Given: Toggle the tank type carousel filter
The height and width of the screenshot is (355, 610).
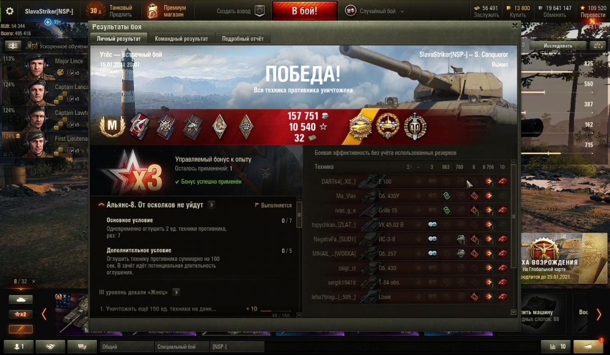Looking at the screenshot, I should [x=20, y=300].
